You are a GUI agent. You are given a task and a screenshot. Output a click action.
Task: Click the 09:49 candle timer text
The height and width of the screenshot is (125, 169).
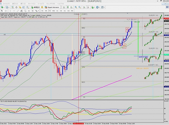pos(137,22)
